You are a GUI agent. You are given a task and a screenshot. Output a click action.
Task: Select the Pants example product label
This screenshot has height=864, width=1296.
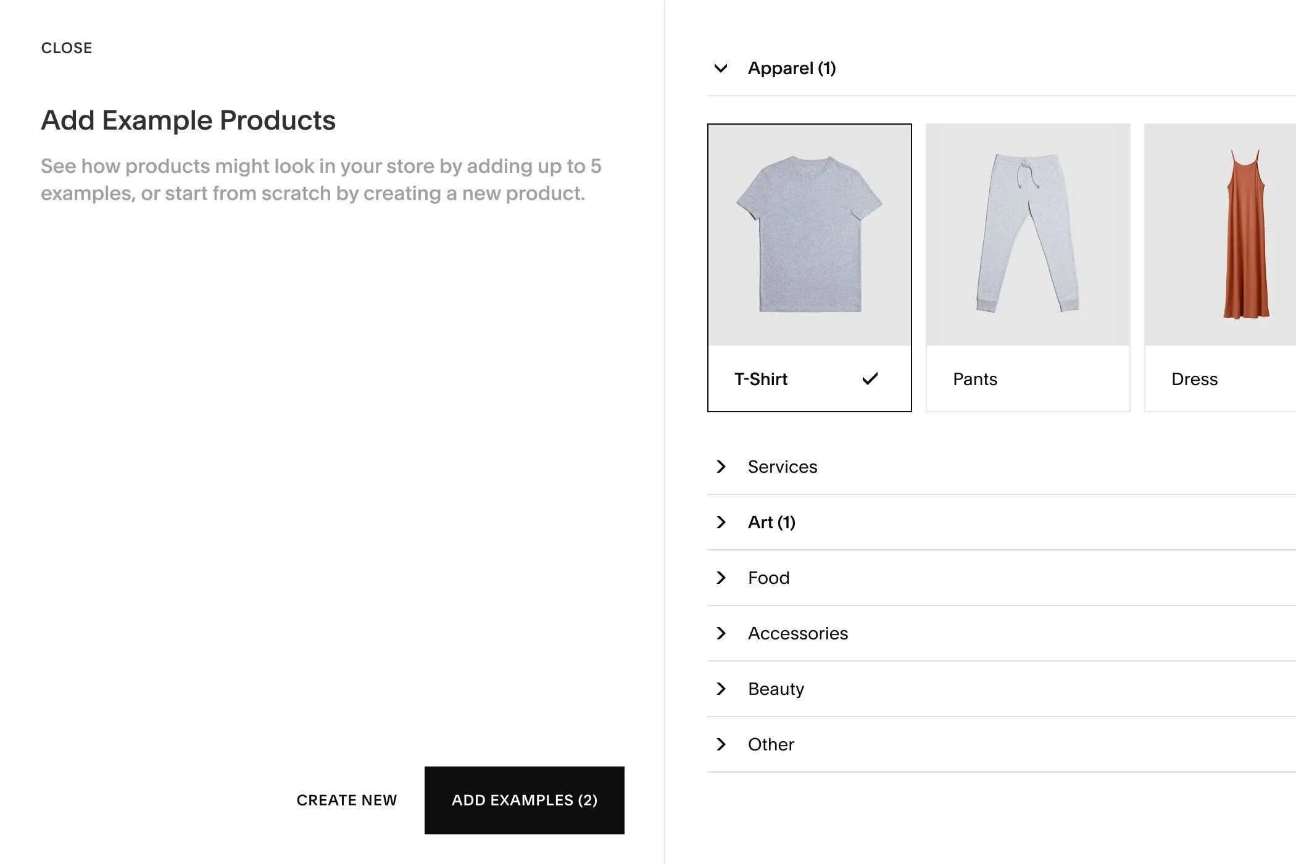[974, 379]
